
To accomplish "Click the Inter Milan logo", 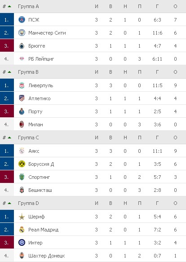I will (x=22, y=243).
